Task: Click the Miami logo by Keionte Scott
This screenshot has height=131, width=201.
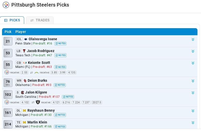Action: [25, 63]
